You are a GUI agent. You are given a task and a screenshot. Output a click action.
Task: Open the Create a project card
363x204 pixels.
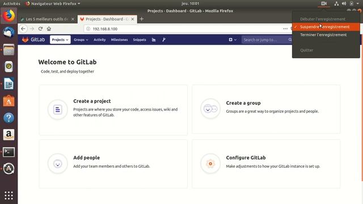pyautogui.click(x=113, y=110)
